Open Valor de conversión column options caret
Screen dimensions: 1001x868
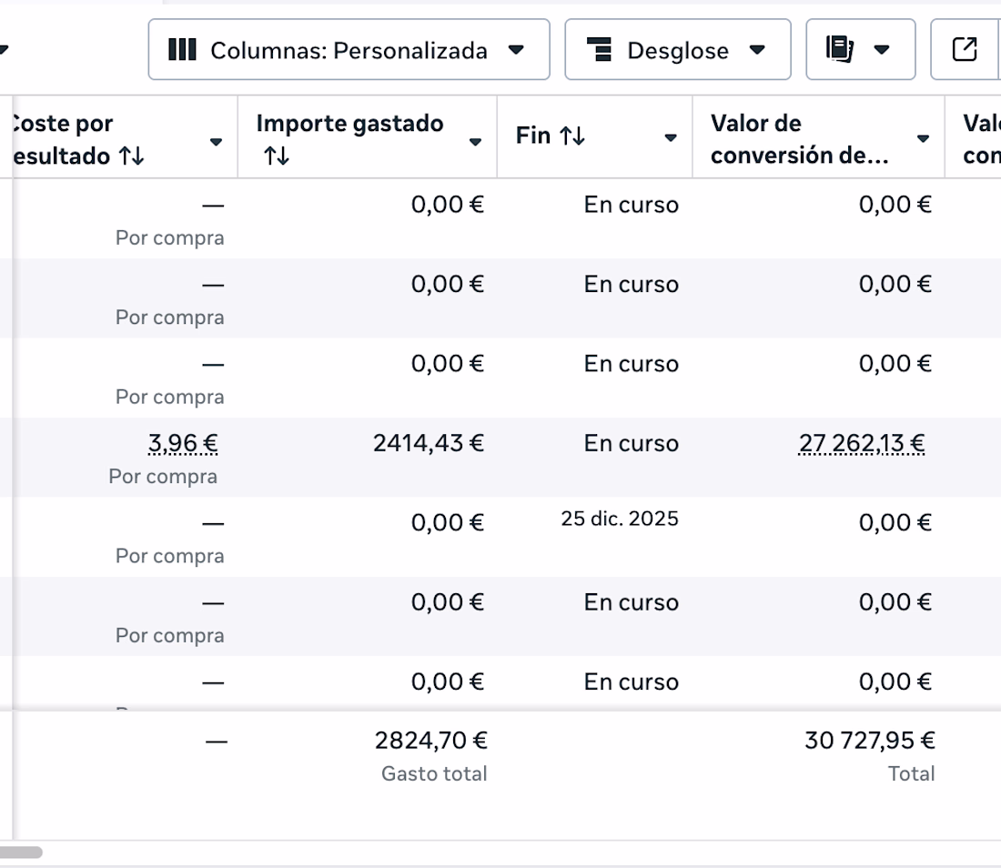coord(923,138)
